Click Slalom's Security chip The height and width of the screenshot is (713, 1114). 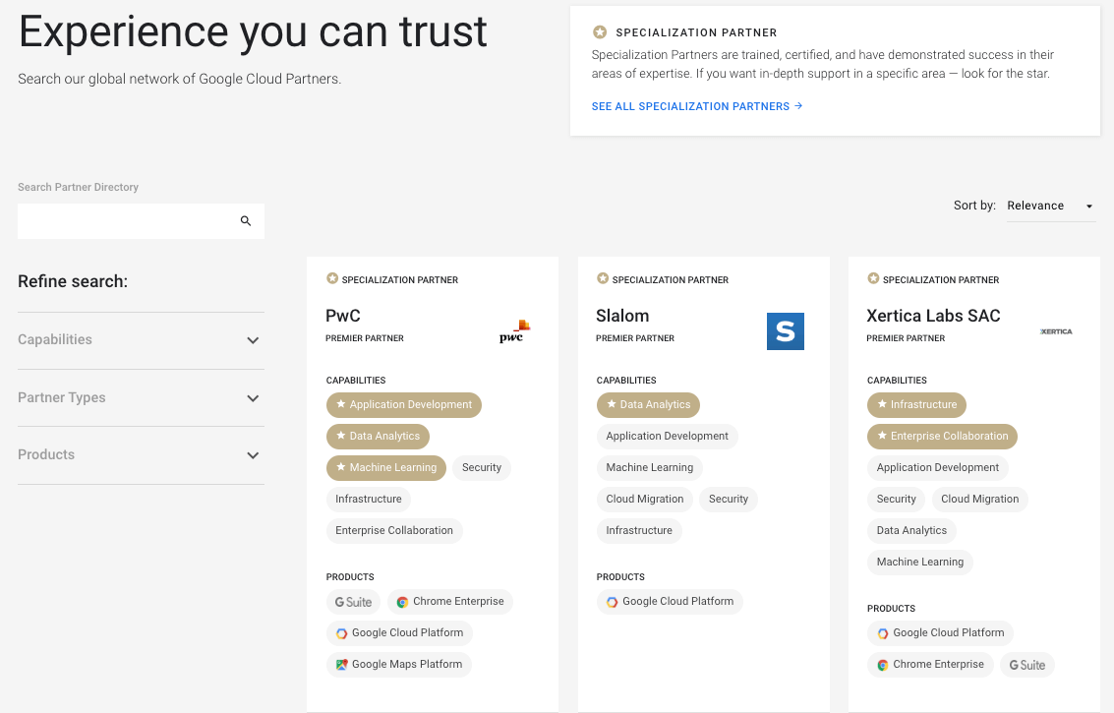pos(729,499)
